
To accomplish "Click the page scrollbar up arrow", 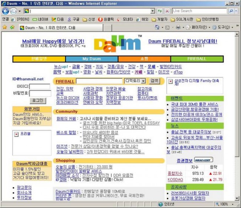I will [237, 34].
